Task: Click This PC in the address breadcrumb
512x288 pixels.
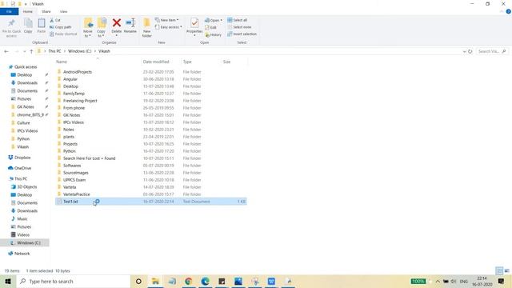Action: 54,51
